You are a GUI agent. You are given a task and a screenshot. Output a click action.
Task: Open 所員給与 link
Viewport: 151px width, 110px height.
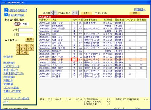tap(8, 81)
